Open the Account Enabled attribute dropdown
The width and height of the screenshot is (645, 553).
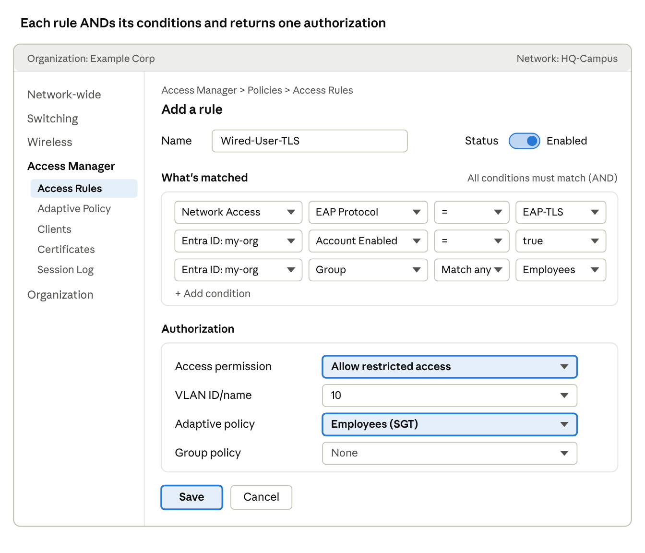368,241
